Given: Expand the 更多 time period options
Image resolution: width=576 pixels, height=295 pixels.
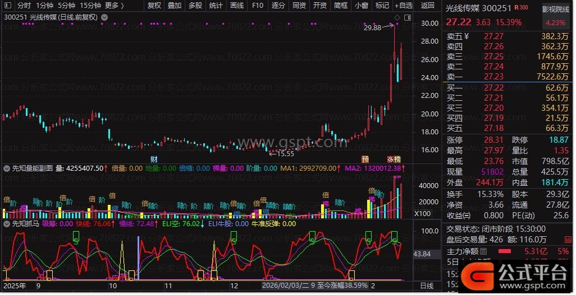Looking at the screenshot, I should click(x=114, y=6).
